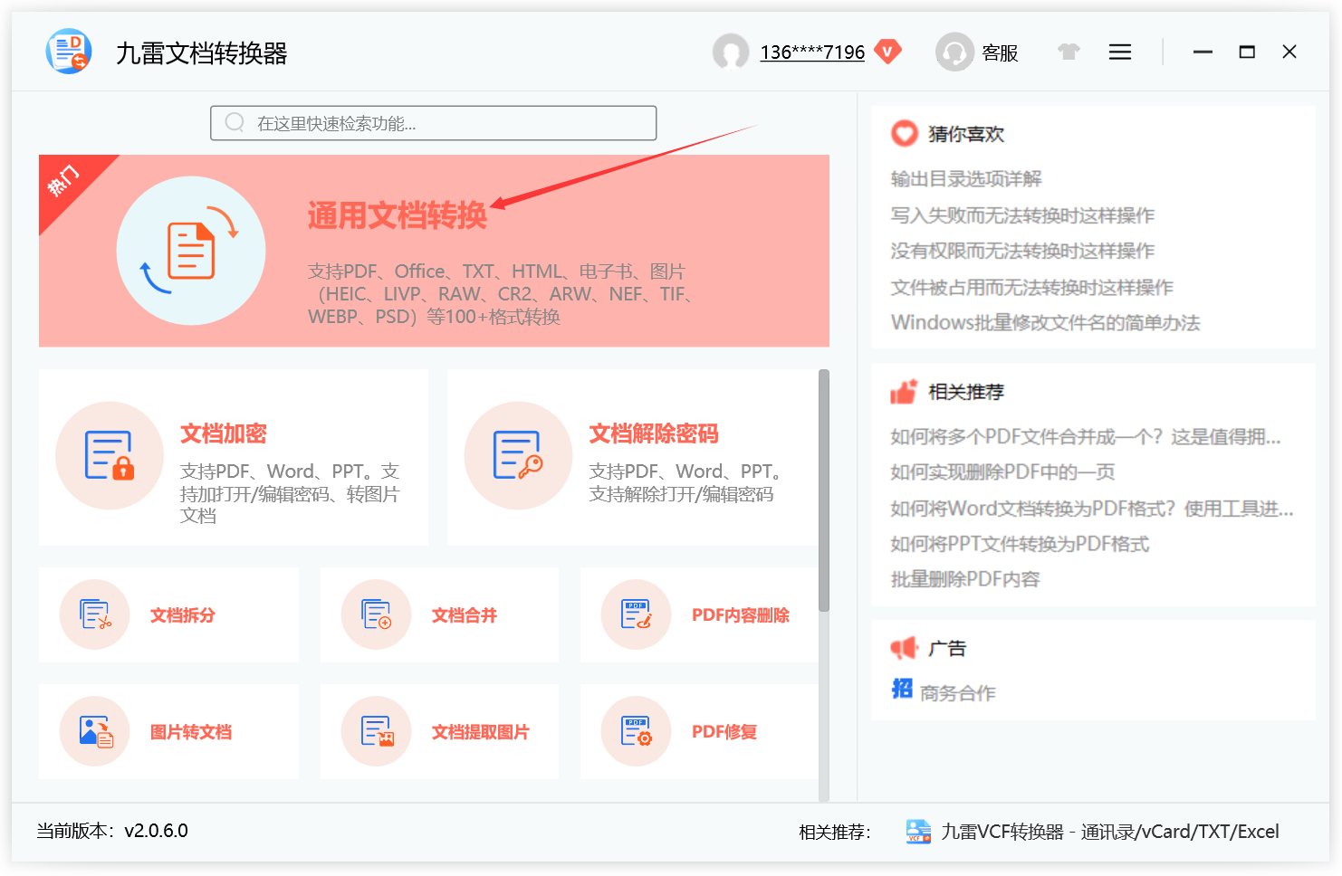Select the 图片转文档 feature
1342x876 pixels.
tap(168, 731)
